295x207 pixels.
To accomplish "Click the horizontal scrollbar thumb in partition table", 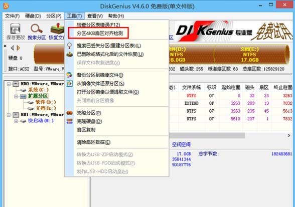I will point(207,135).
